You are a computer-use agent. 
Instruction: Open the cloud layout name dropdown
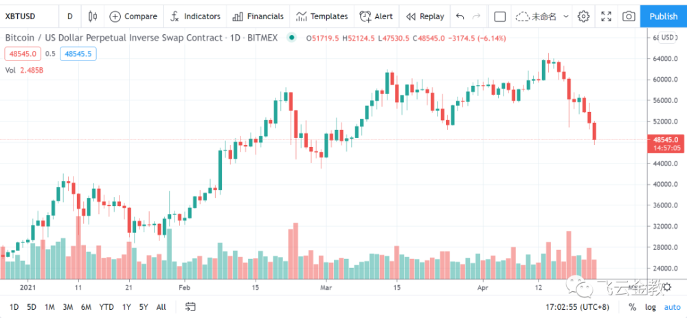[539, 16]
